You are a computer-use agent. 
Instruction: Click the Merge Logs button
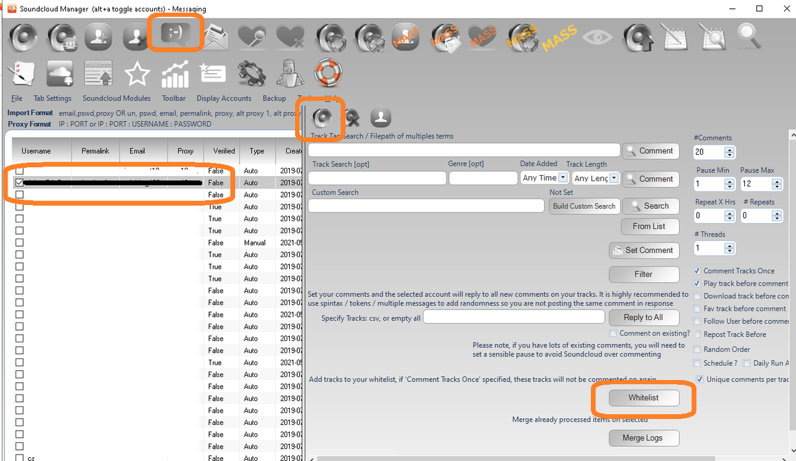point(644,438)
